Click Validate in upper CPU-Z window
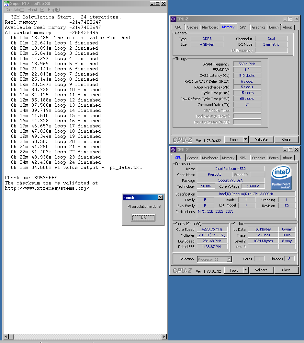The image size is (304, 343). tap(261, 139)
